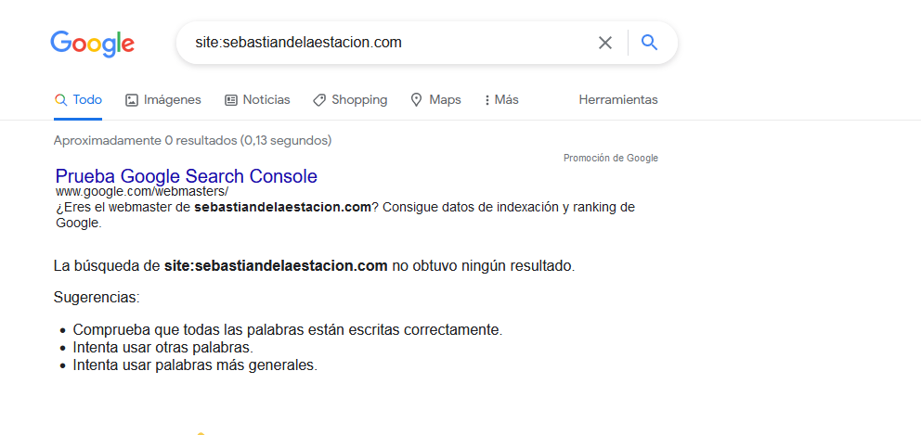
Task: Open Prueba Google Search Console link
Action: point(187,176)
